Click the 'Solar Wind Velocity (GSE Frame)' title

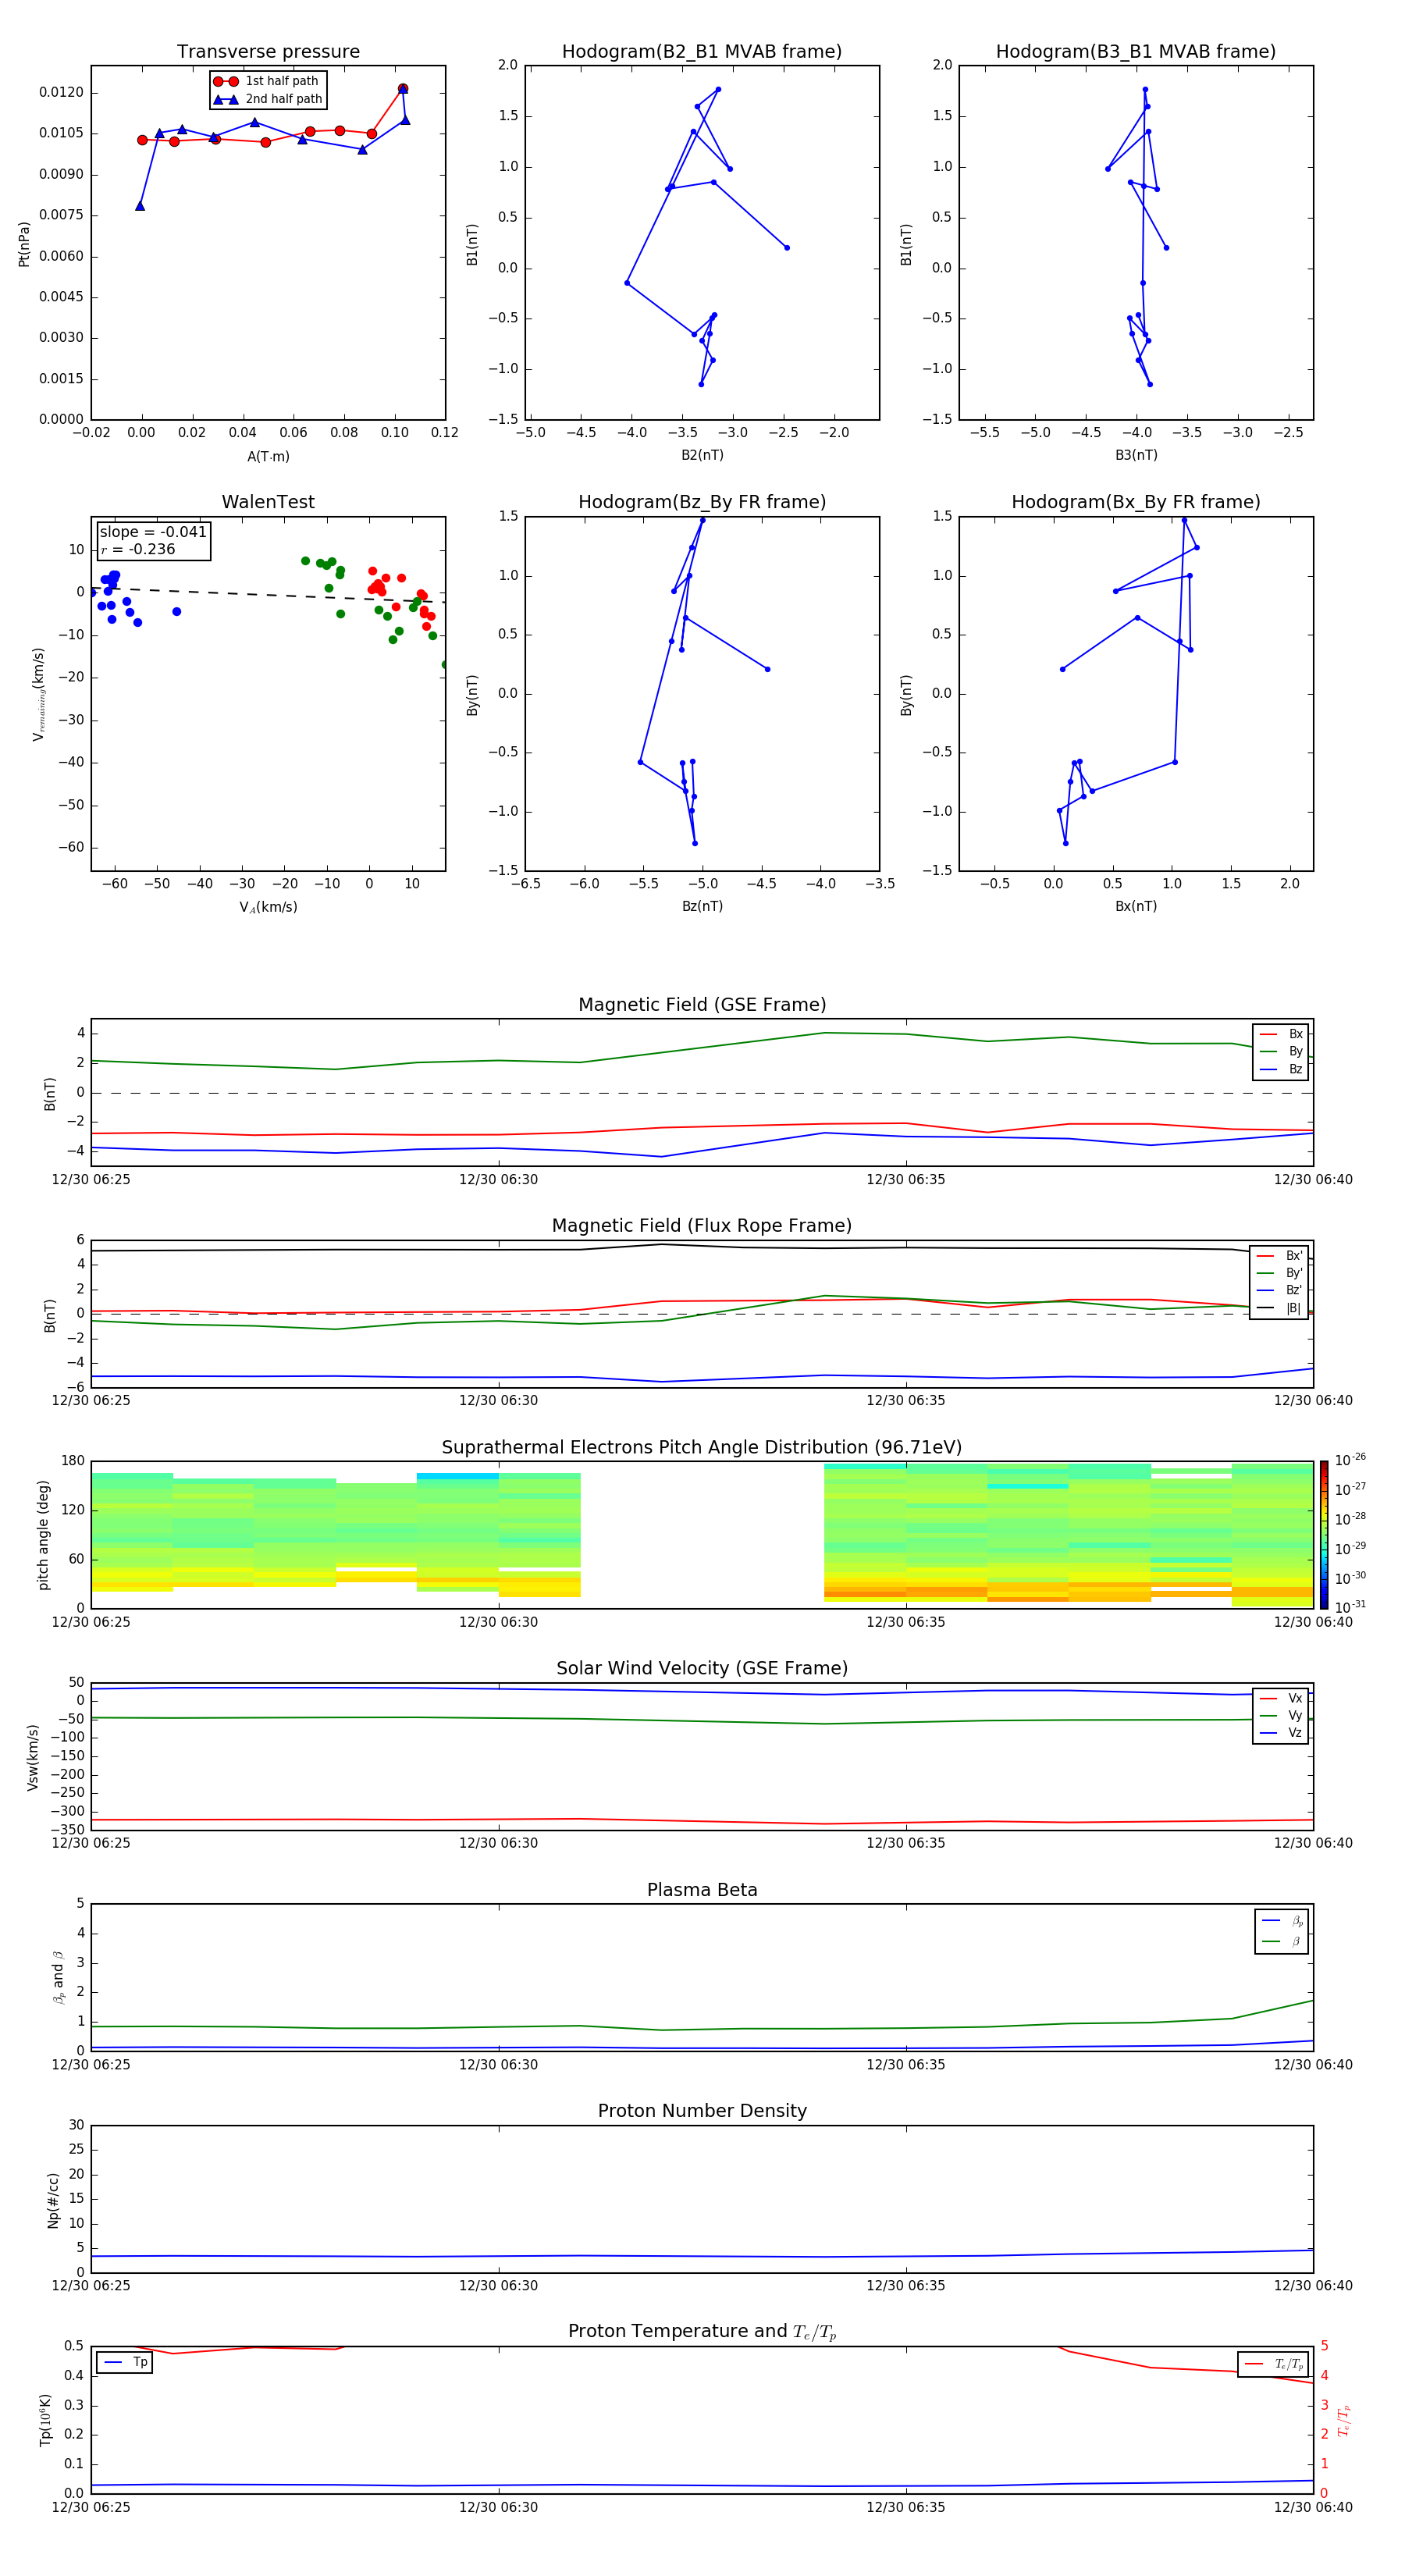pyautogui.click(x=702, y=1668)
